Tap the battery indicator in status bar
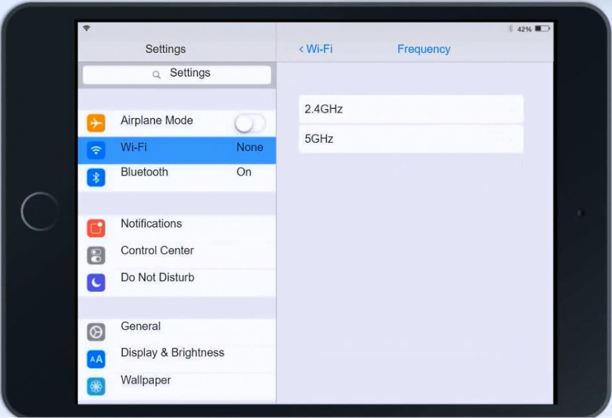This screenshot has height=418, width=612. click(542, 29)
